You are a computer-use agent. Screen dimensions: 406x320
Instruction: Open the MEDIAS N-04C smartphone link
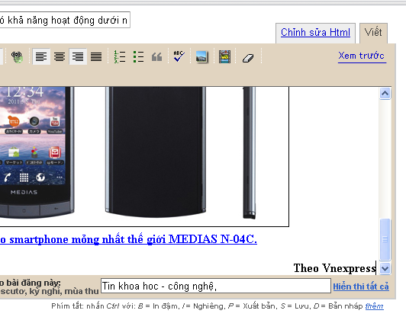(x=128, y=239)
